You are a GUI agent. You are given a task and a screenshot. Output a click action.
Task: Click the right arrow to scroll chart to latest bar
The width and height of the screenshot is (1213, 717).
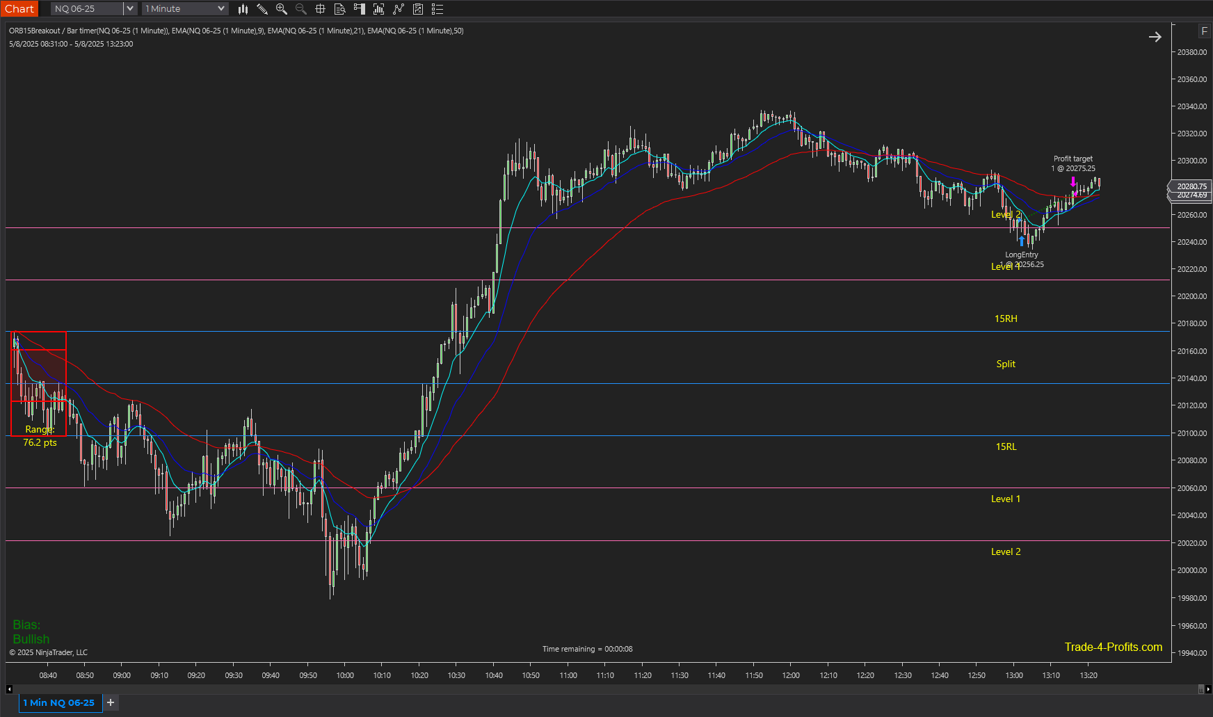point(1155,37)
